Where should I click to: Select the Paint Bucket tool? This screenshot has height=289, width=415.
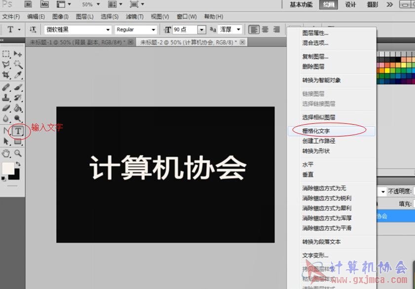pos(18,108)
